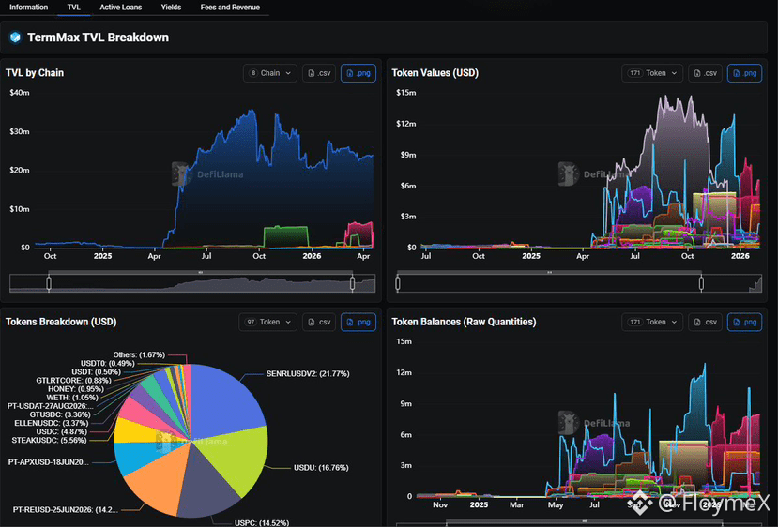
Task: Go to the Yields tab
Action: [171, 8]
